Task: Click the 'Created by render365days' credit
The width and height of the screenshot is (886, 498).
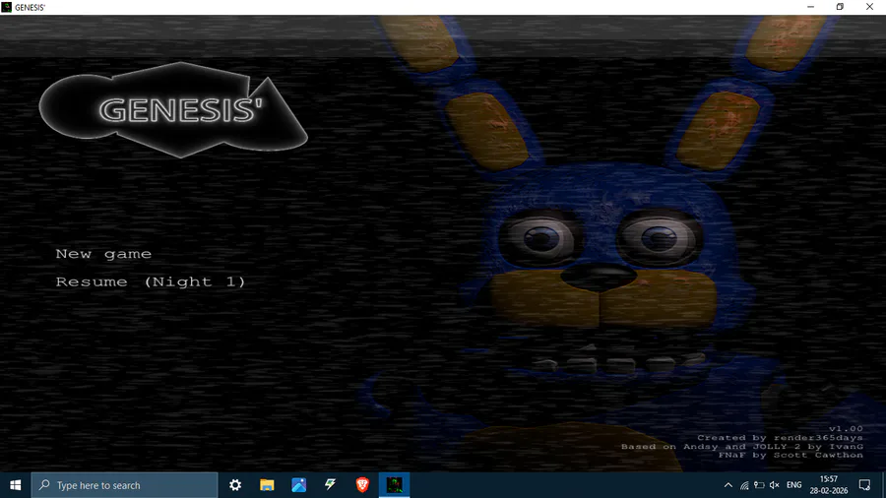Action: [x=780, y=438]
